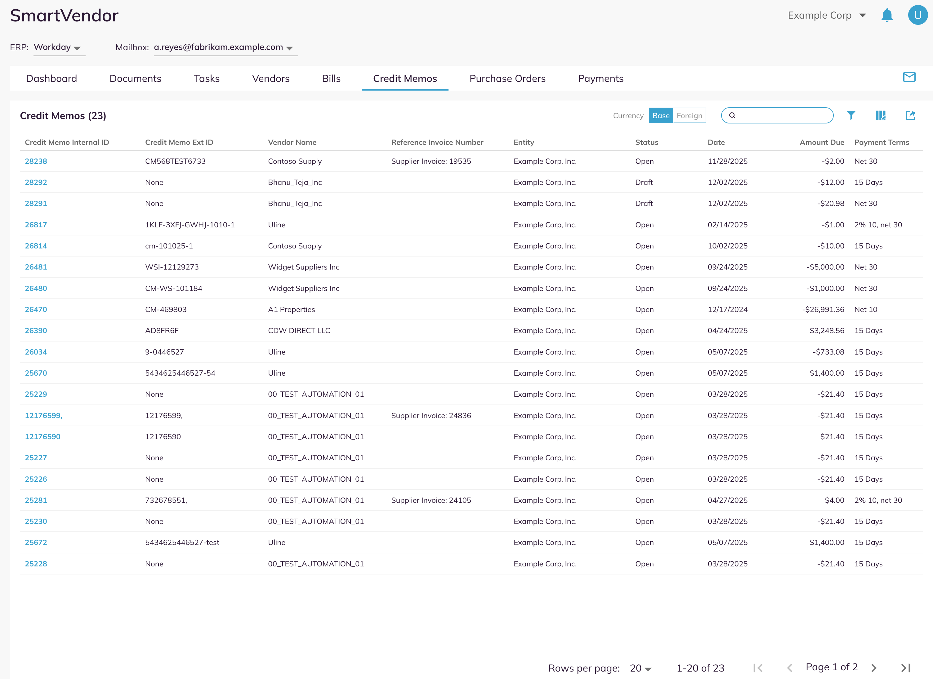Open the Mailbox email dropdown
The width and height of the screenshot is (933, 679).
pyautogui.click(x=225, y=47)
